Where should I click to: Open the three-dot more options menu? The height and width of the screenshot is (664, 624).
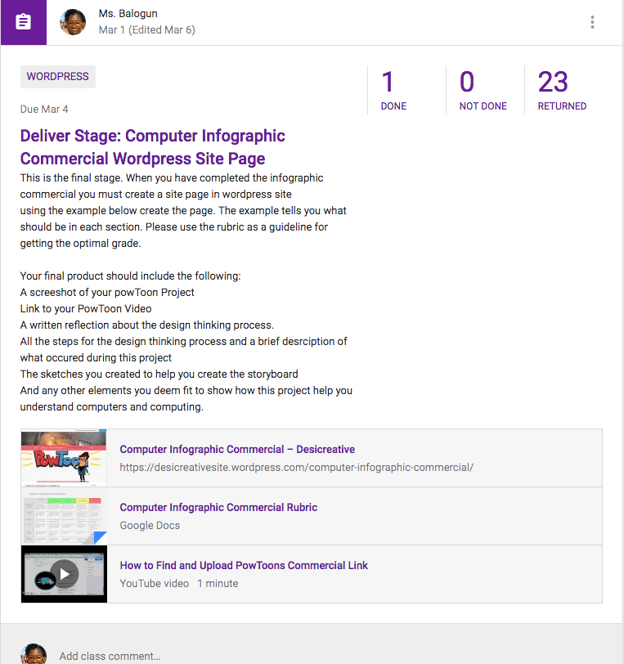[592, 23]
